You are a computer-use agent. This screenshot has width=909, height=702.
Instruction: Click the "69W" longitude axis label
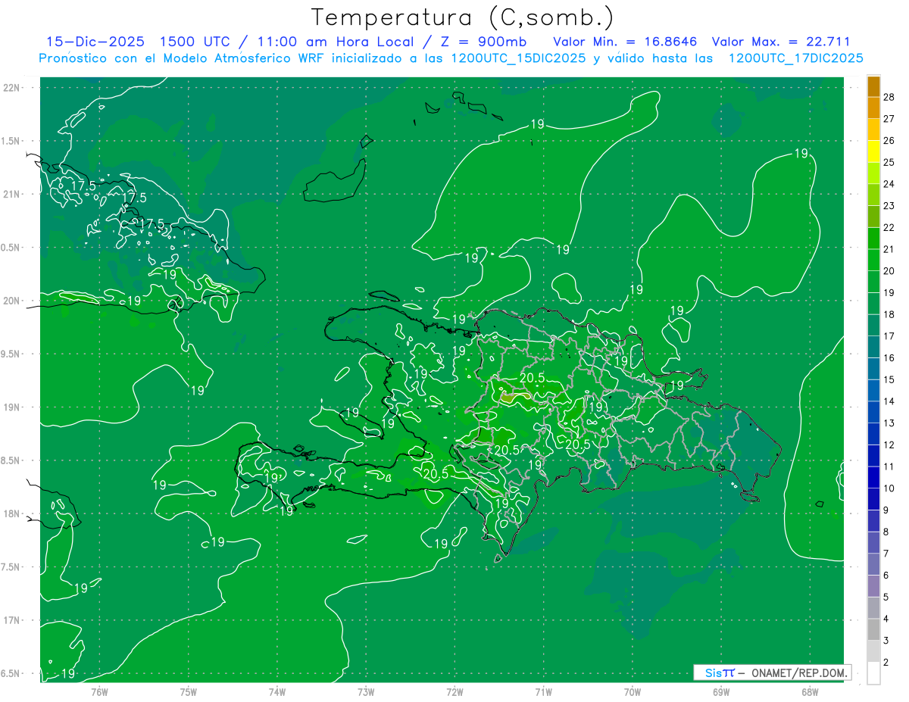(721, 692)
